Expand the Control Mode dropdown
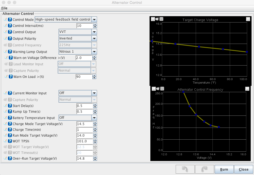Viewport: 254px width, 175px height. (x=94, y=19)
